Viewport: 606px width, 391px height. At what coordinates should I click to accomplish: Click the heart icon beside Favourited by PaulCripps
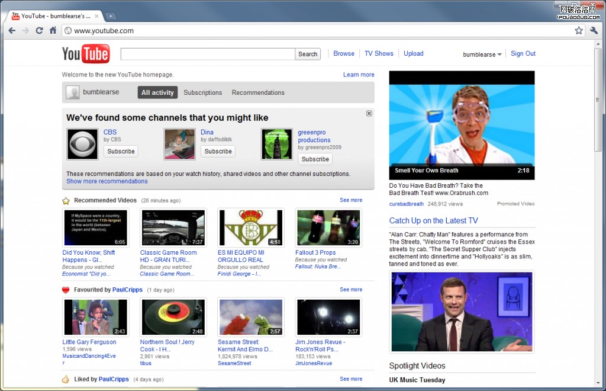pyautogui.click(x=66, y=290)
